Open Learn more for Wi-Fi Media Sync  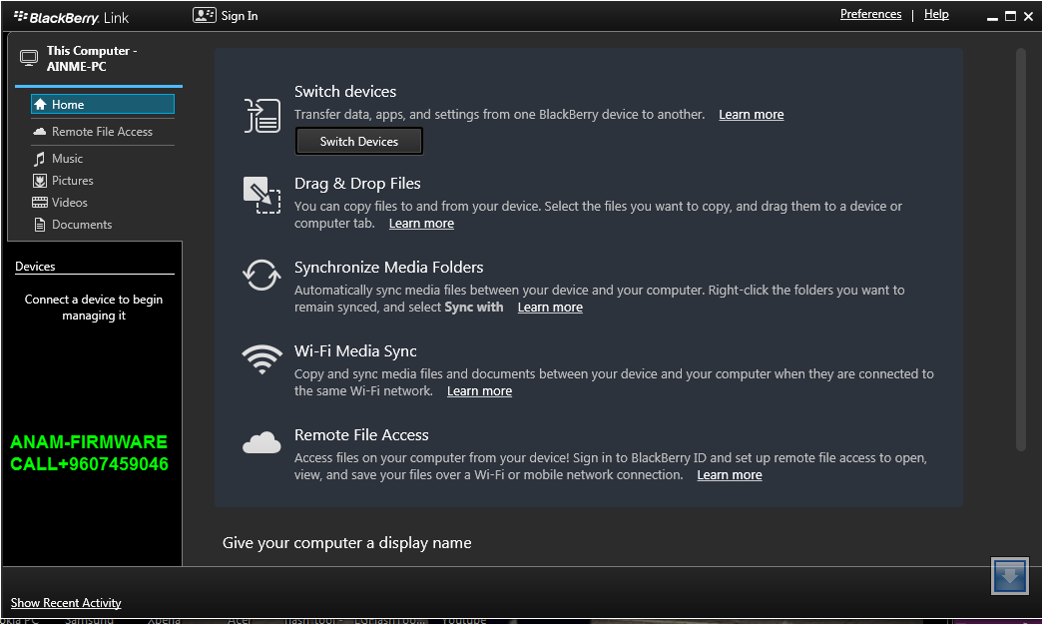pos(479,391)
